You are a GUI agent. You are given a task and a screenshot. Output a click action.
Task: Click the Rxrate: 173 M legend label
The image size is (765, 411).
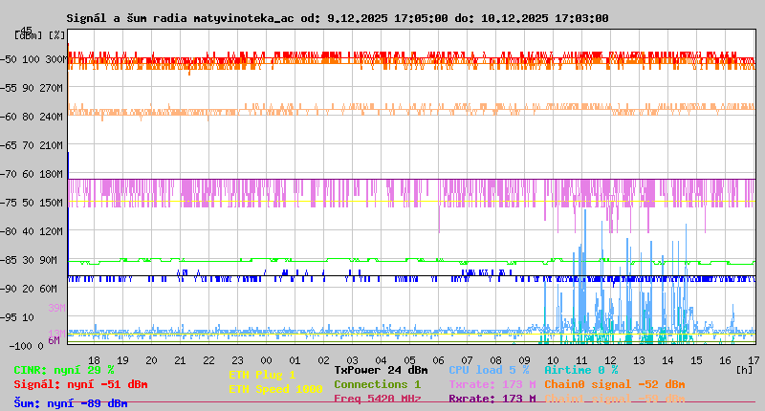click(492, 399)
